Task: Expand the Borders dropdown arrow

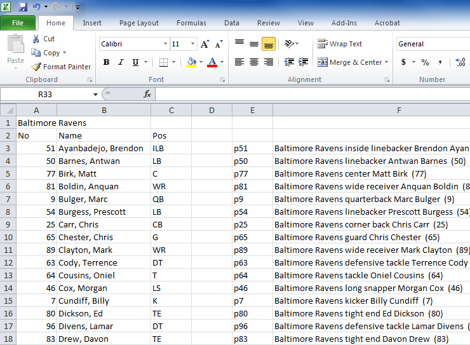Action: 173,62
